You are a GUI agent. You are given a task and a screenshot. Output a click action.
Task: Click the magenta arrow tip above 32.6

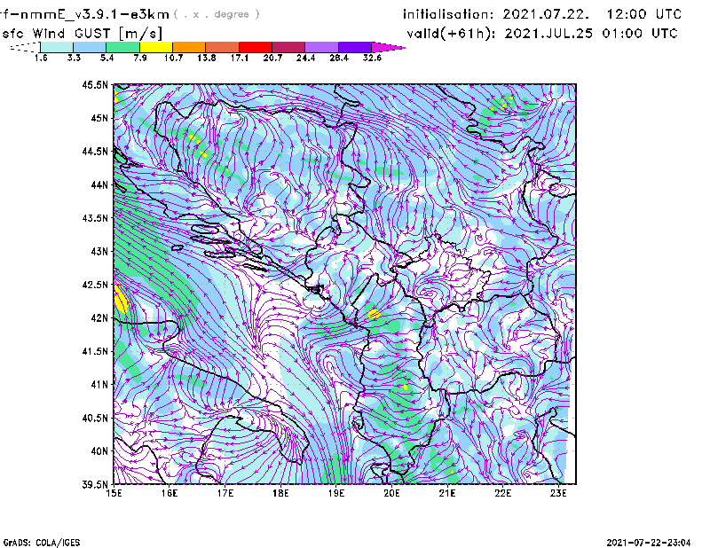tap(388, 47)
